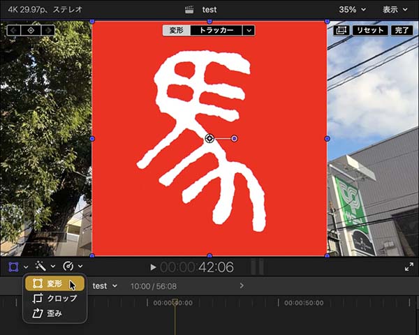This screenshot has height=335, width=419.
Task: Open the 表示 view options dropdown
Action: pyautogui.click(x=395, y=10)
